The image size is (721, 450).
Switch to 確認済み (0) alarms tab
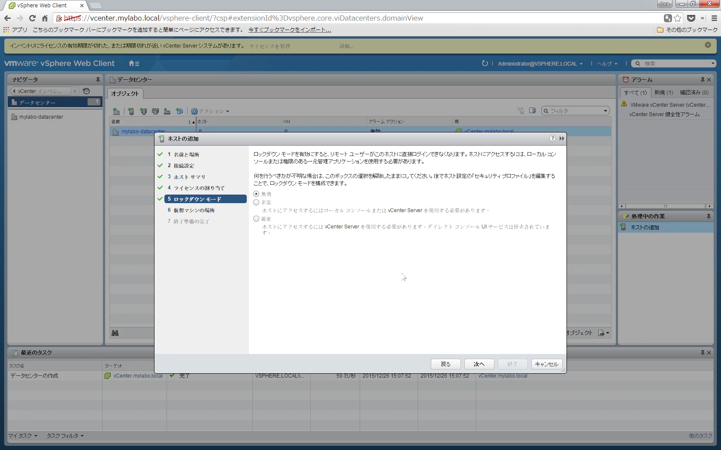coord(694,92)
